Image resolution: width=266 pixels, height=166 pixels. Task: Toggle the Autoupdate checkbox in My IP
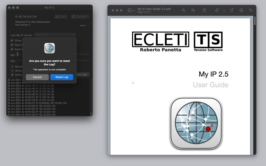click(x=12, y=49)
